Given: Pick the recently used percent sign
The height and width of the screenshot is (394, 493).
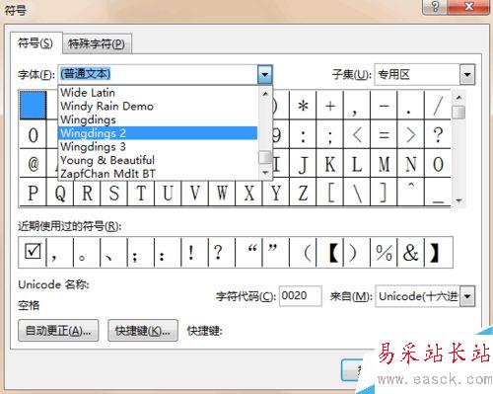Looking at the screenshot, I should coord(384,252).
